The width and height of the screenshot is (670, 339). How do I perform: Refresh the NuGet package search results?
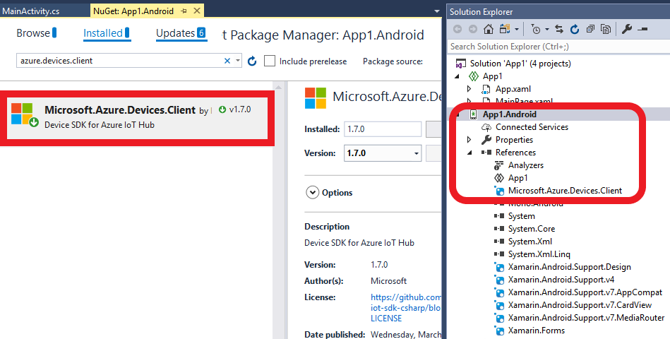pyautogui.click(x=252, y=61)
